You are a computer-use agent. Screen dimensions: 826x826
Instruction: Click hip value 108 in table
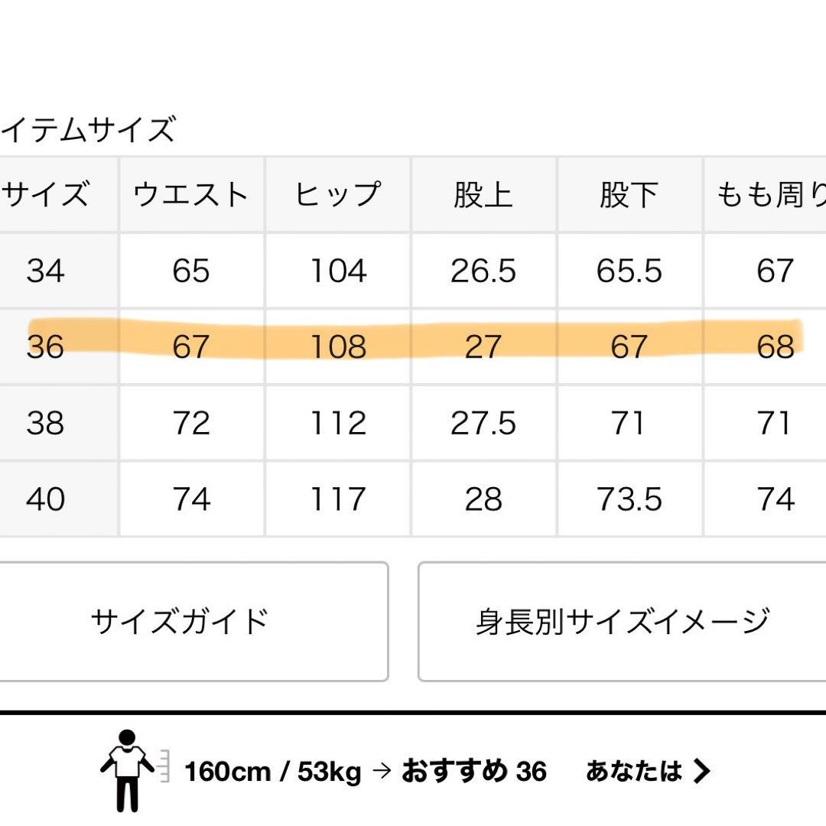pos(337,347)
